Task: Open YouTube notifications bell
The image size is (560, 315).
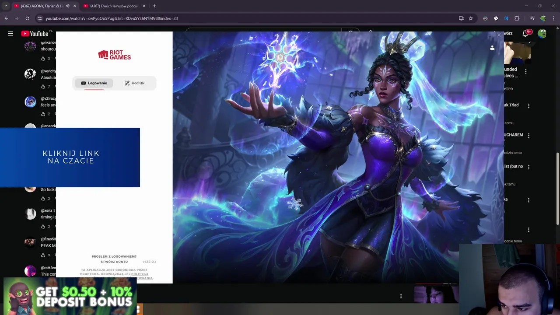Action: click(x=526, y=34)
